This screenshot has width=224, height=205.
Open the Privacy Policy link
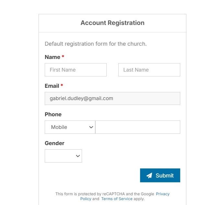coord(163,194)
